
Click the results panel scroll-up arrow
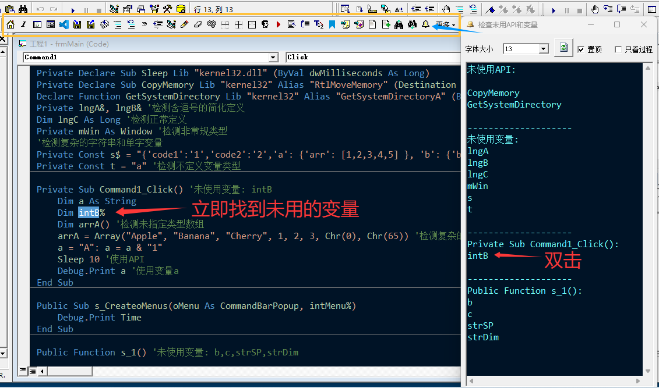(x=647, y=67)
